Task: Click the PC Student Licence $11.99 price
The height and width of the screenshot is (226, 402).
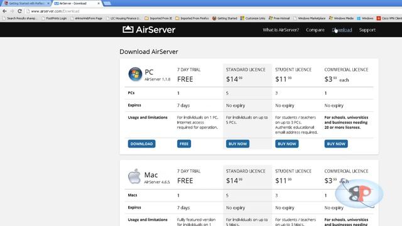Action: tap(283, 79)
